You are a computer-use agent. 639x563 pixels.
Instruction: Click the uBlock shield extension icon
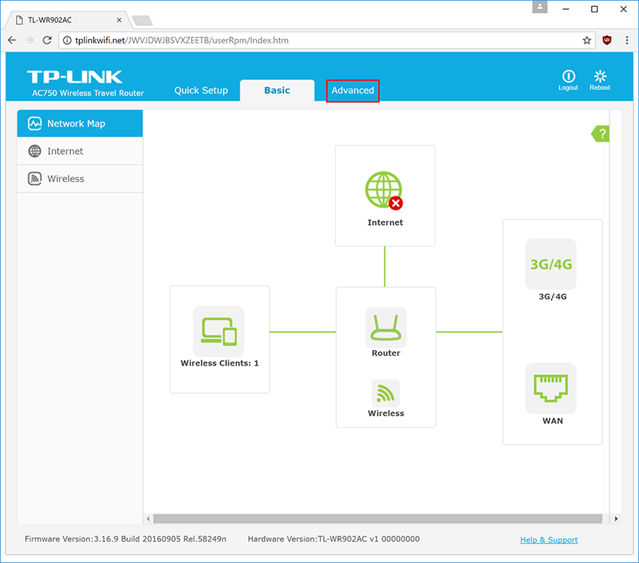click(x=607, y=40)
